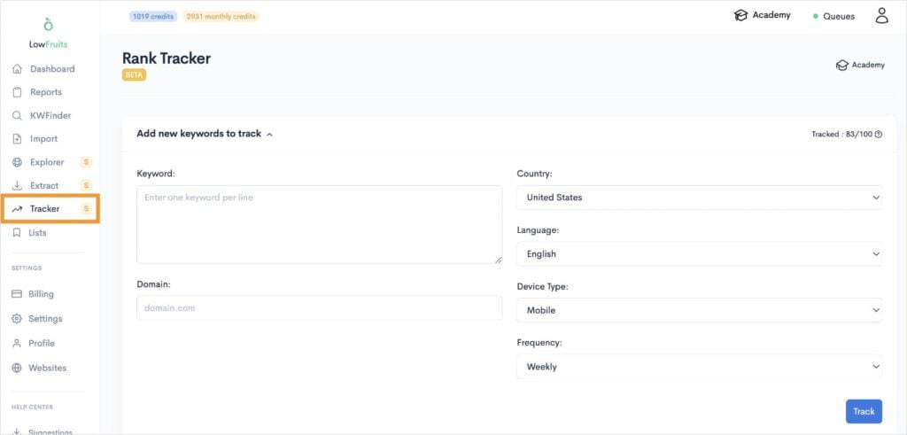Click into the Domain input field
The image size is (907, 435).
coord(319,308)
